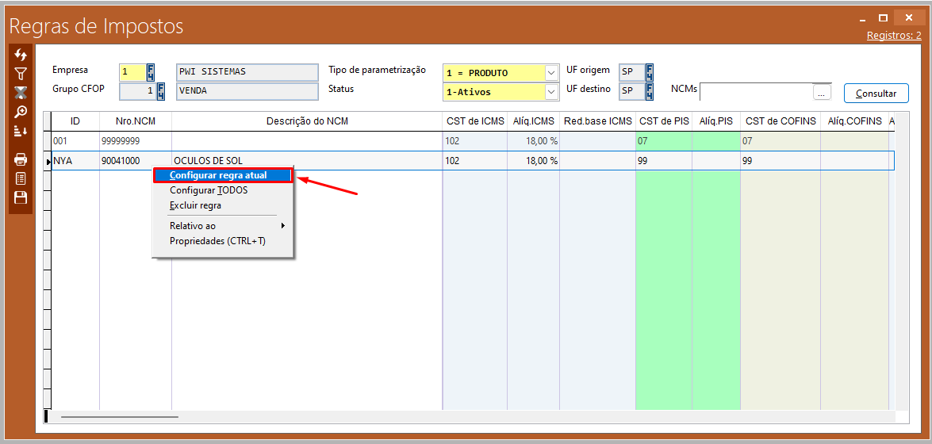Choose Excluir regra from context menu
Viewport: 932px width, 444px height.
pos(195,205)
